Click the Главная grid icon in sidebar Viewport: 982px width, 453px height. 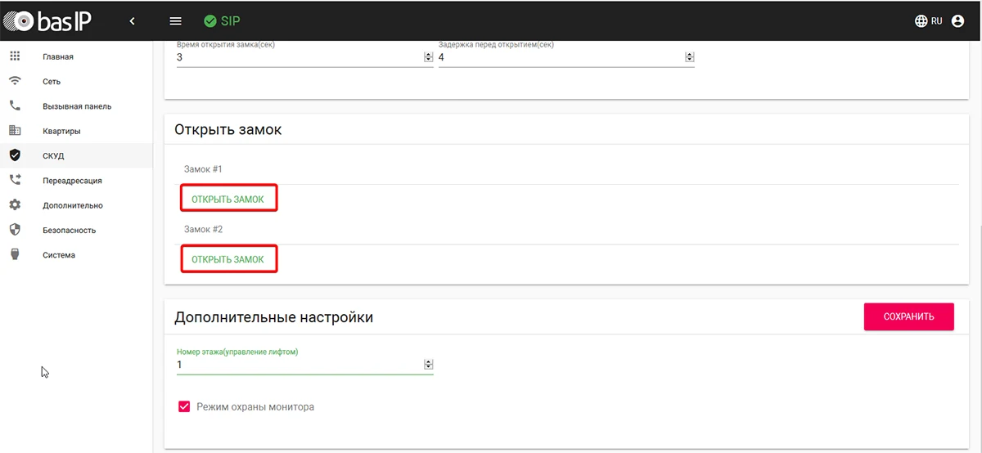click(14, 56)
